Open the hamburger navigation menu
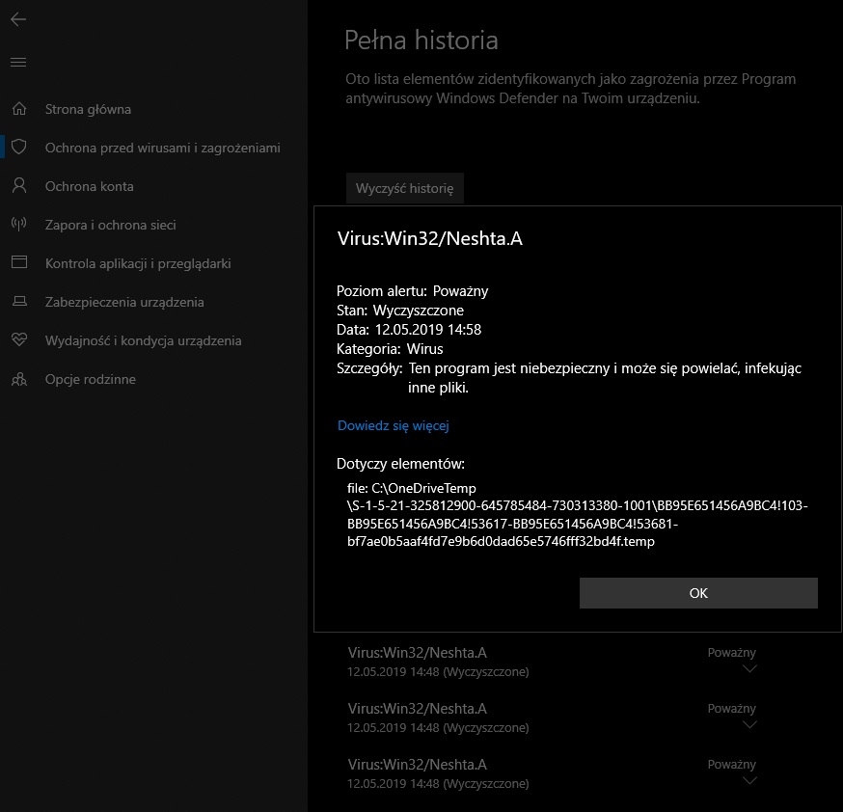843x812 pixels. click(x=18, y=63)
